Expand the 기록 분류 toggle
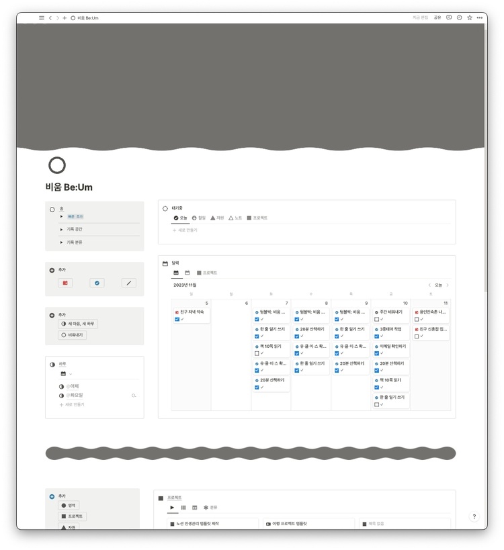 61,242
